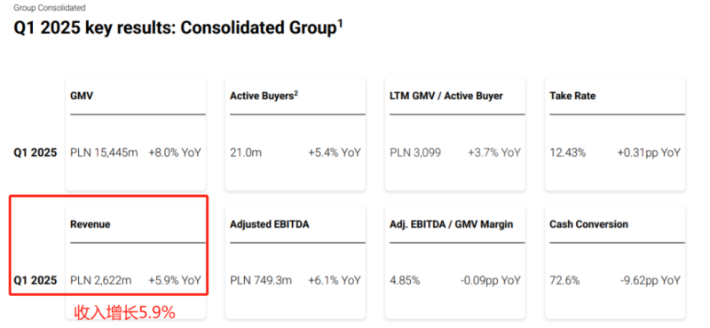710x328 pixels.
Task: Click the Take Rate card title
Action: tap(572, 96)
